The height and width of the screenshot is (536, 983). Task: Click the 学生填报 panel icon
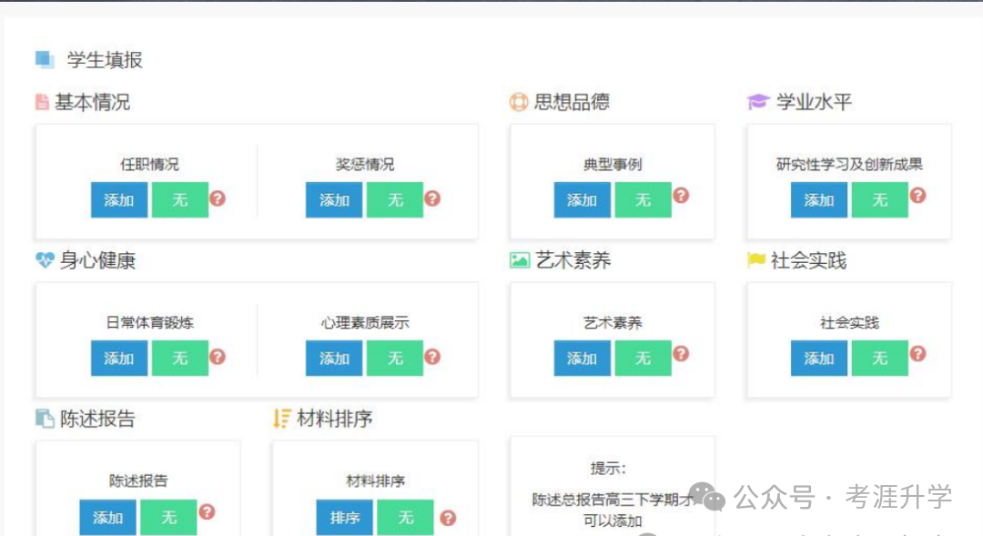(44, 60)
